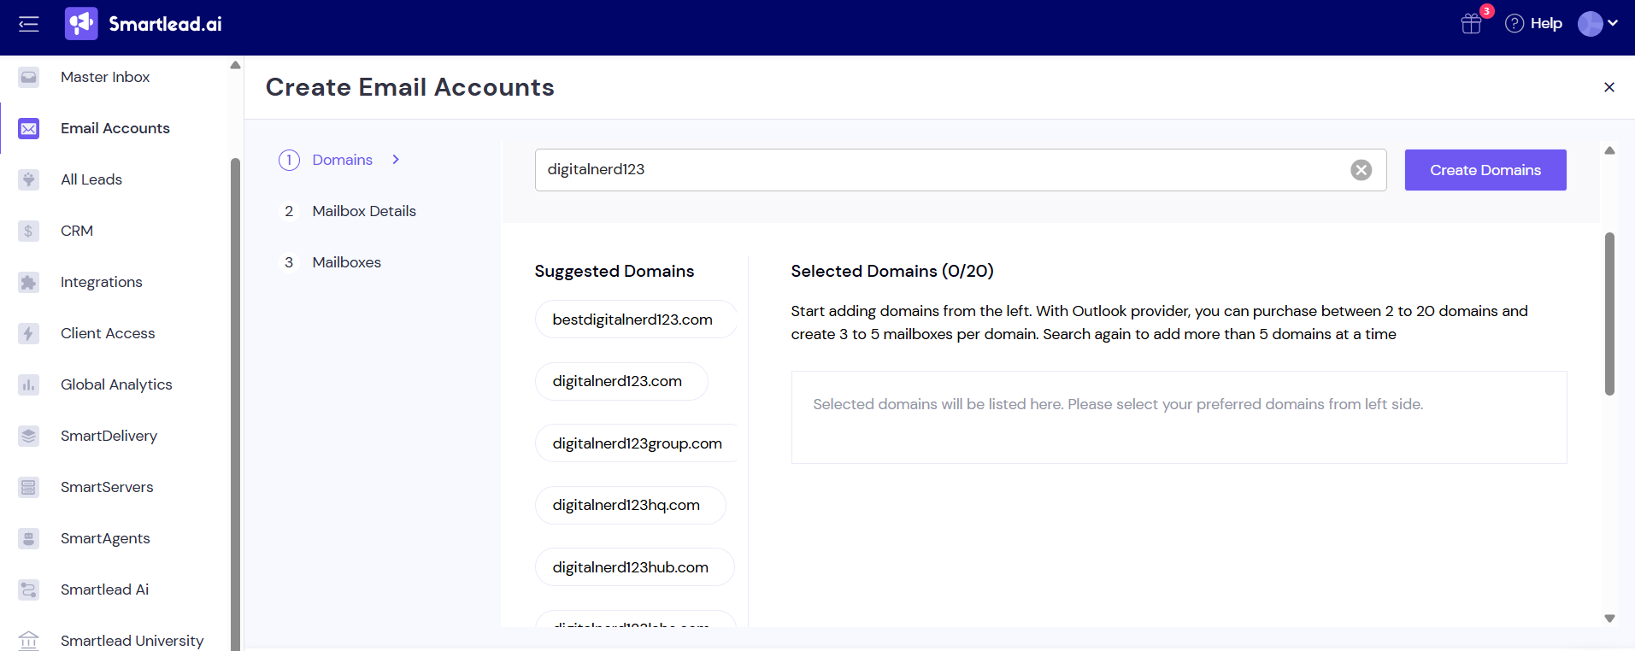Viewport: 1635px width, 651px height.
Task: Open the CRM section
Action: pos(77,231)
